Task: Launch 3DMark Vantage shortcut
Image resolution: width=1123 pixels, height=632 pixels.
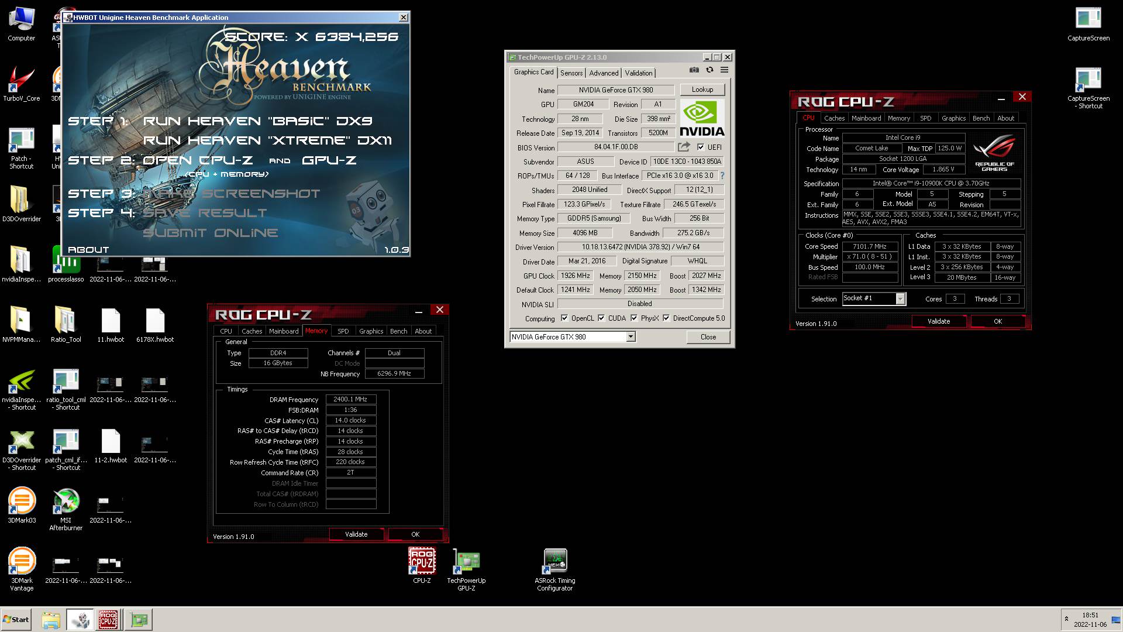Action: (x=21, y=569)
